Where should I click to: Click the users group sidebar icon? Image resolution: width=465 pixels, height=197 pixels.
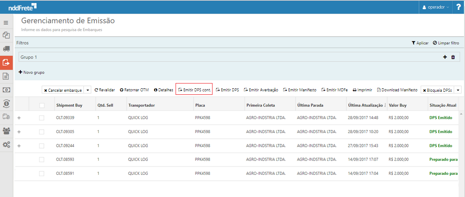[x=6, y=131]
